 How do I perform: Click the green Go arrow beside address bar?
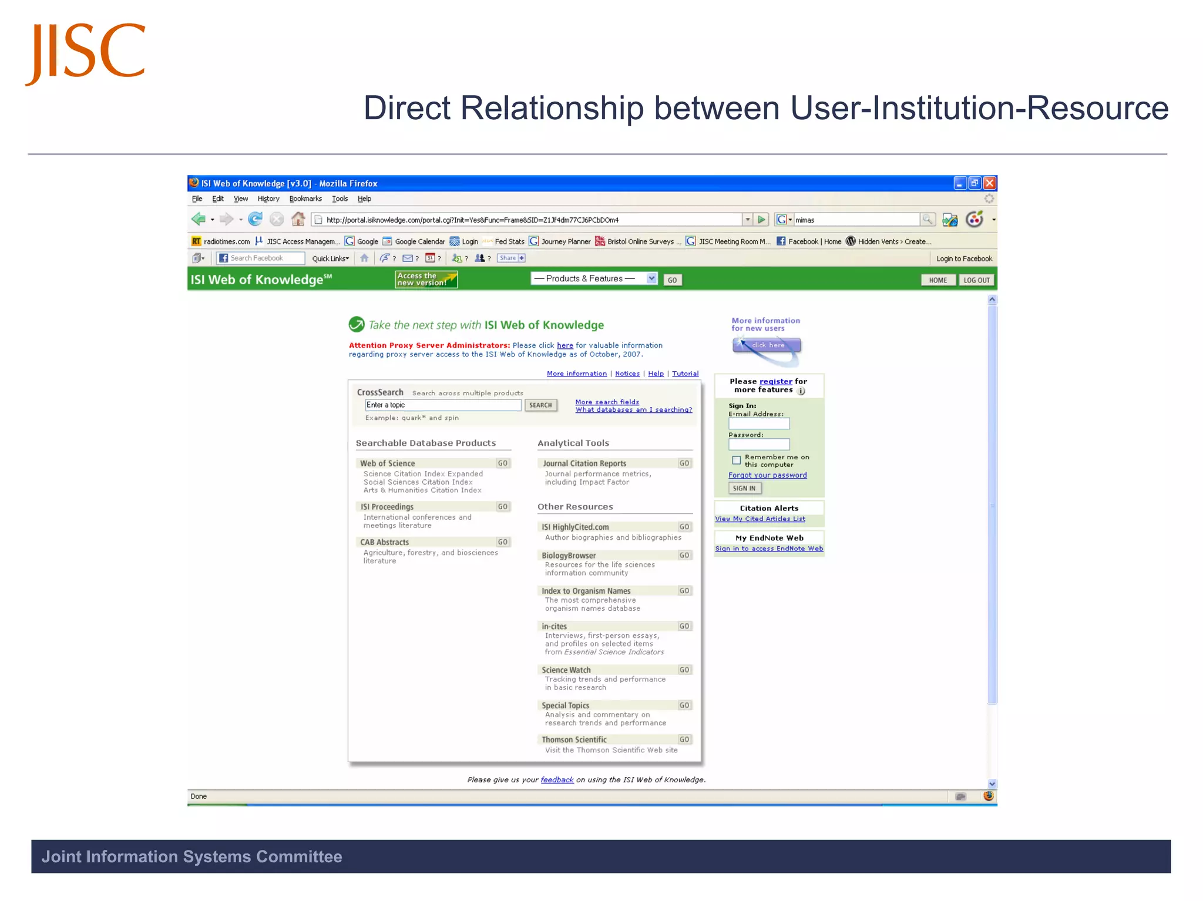[x=762, y=220]
